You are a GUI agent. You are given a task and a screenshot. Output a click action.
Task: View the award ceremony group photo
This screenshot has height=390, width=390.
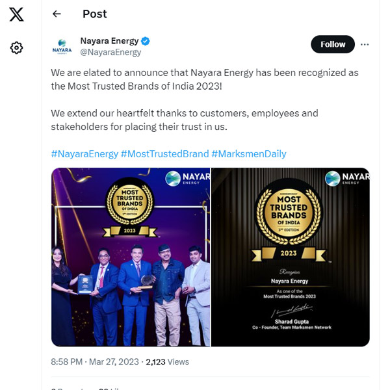131,257
